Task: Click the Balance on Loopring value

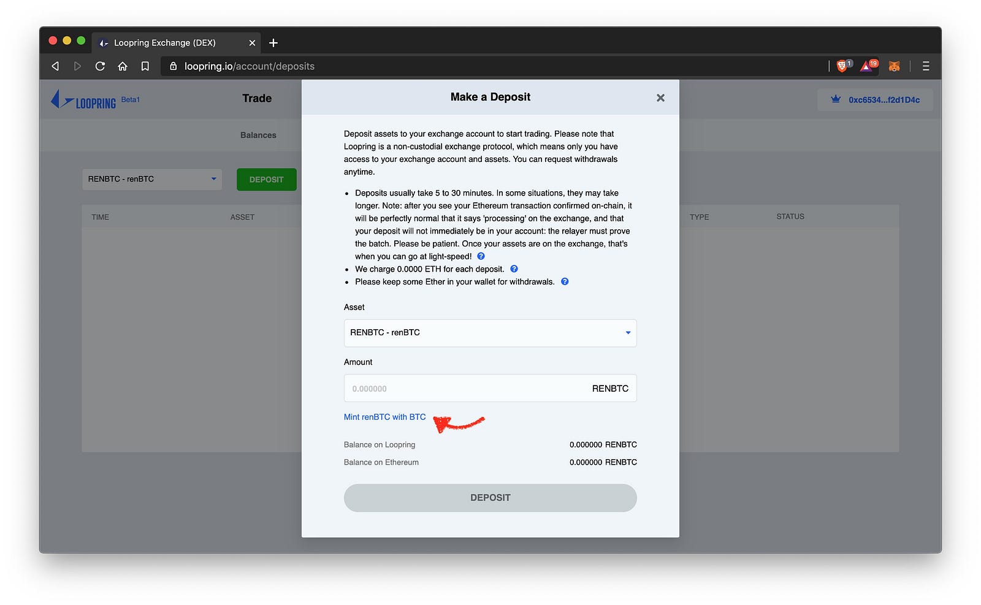Action: [x=603, y=444]
